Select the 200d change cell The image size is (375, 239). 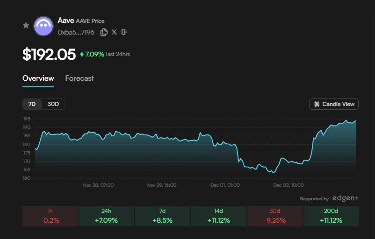pyautogui.click(x=331, y=216)
